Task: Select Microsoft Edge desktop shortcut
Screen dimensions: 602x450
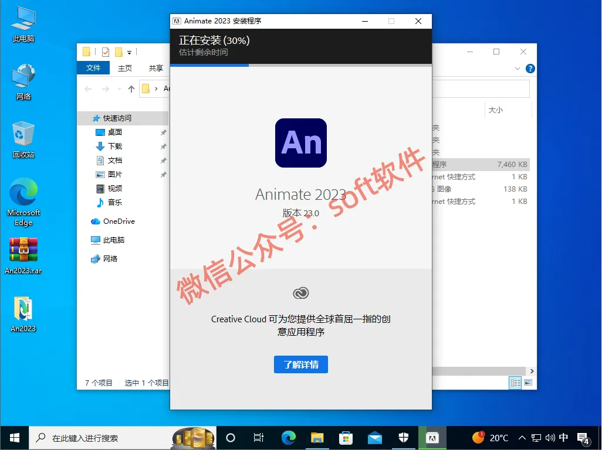Action: [23, 202]
